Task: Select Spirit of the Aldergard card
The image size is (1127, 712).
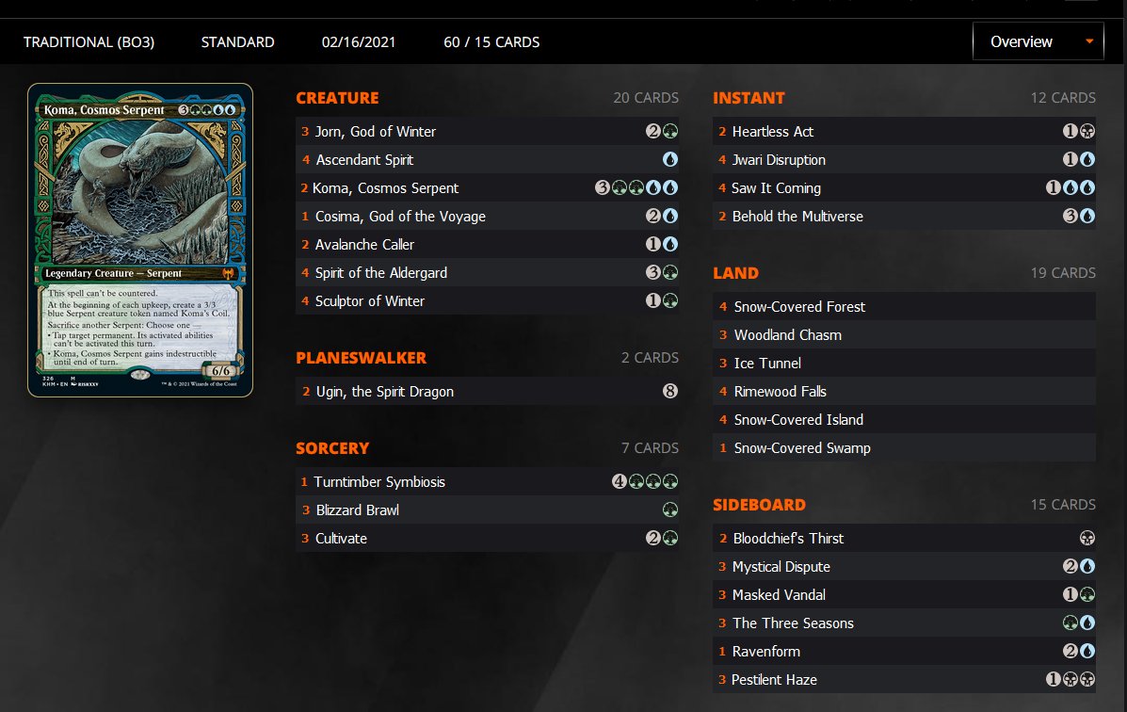Action: tap(488, 272)
